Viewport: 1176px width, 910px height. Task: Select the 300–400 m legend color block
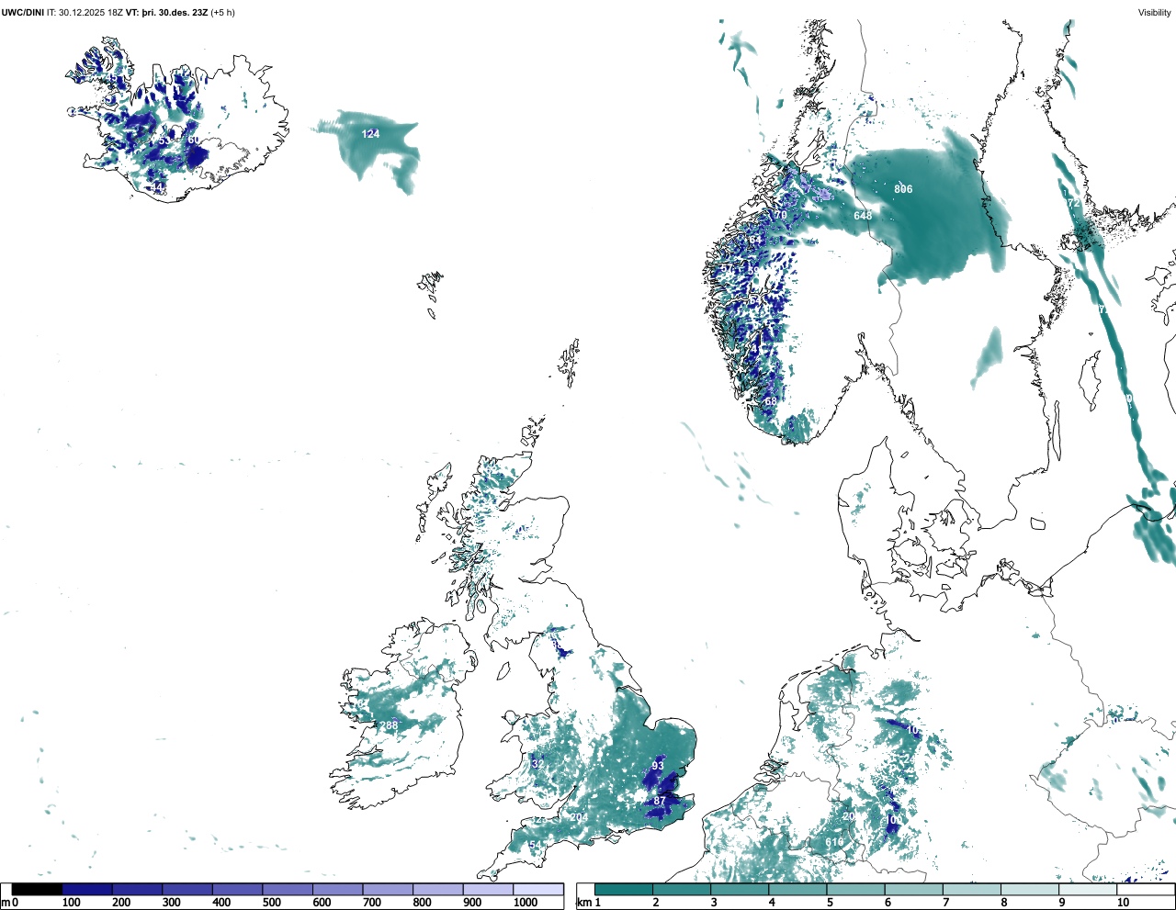187,889
